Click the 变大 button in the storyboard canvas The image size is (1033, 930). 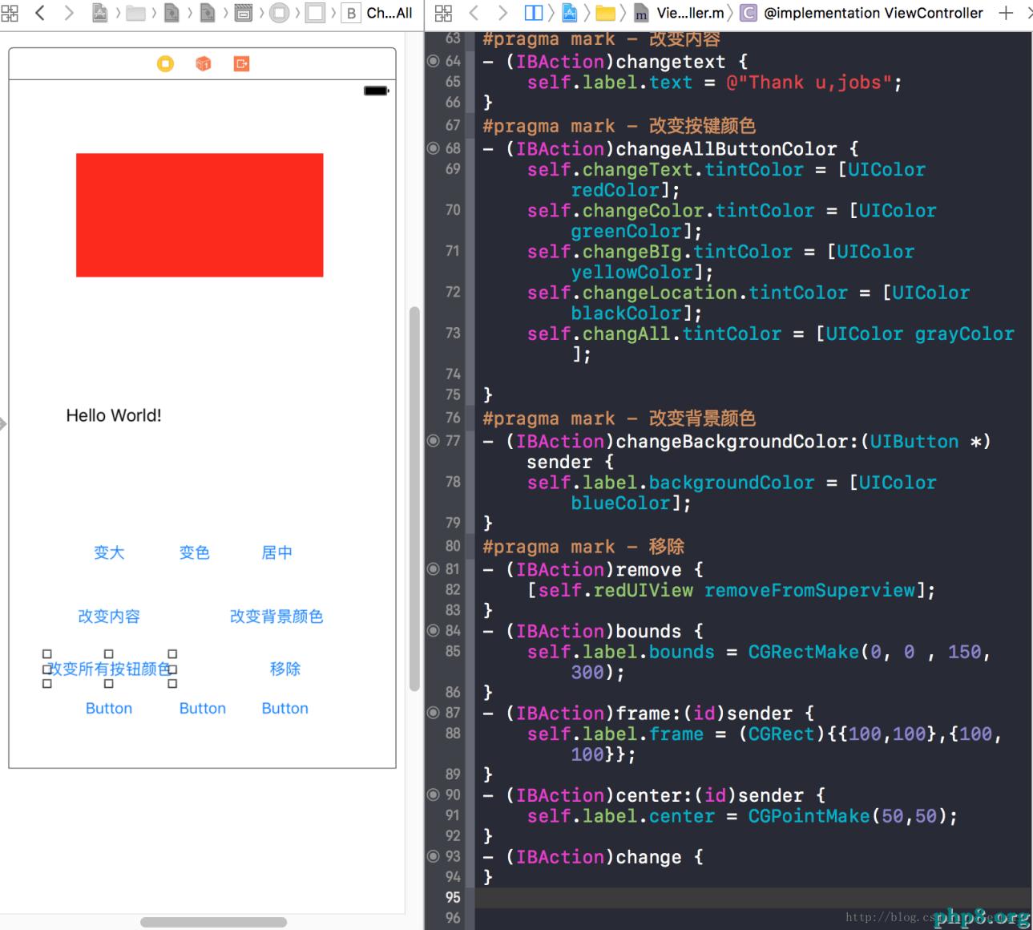109,552
